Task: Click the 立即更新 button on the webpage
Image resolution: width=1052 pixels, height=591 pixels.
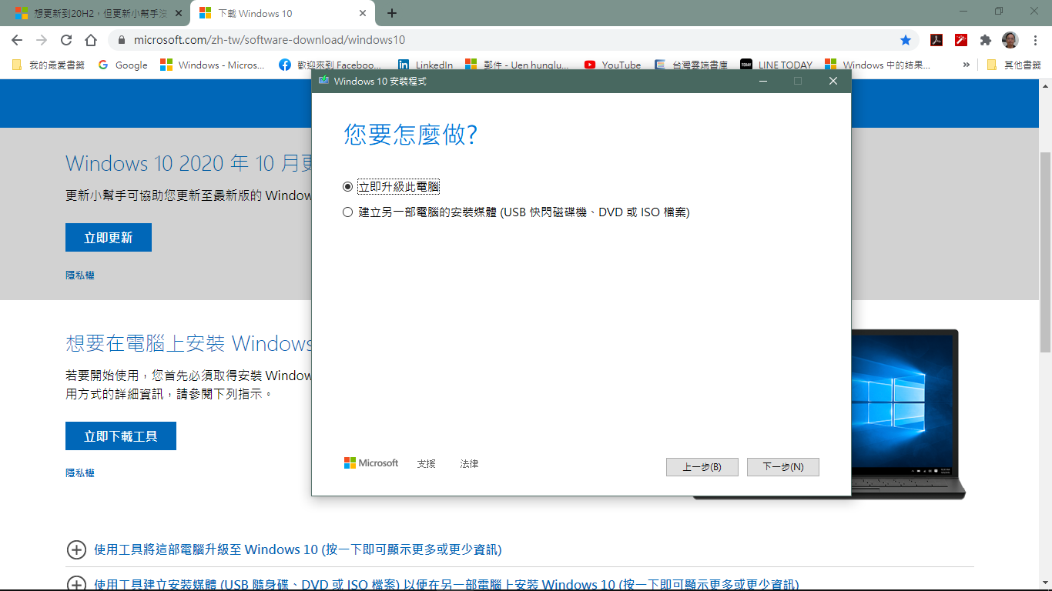Action: (x=109, y=238)
